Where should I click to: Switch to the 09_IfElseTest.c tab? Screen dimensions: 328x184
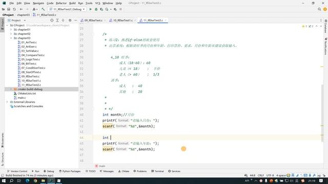pos(93,20)
